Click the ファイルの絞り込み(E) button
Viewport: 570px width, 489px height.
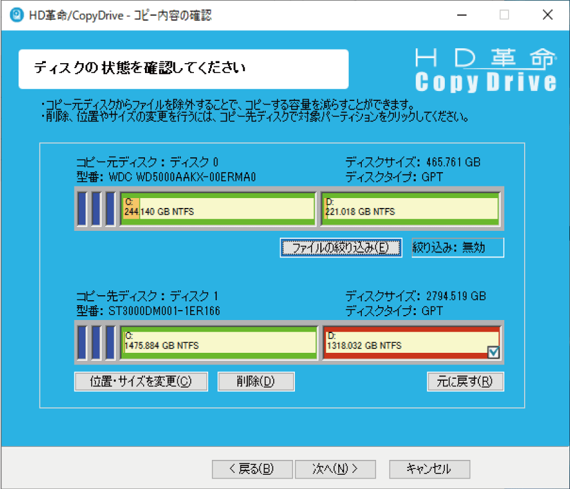click(x=341, y=248)
